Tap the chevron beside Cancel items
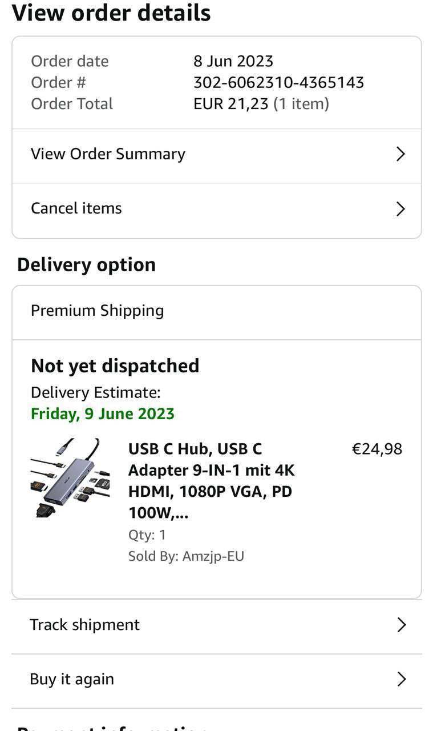The image size is (437, 731). (400, 209)
